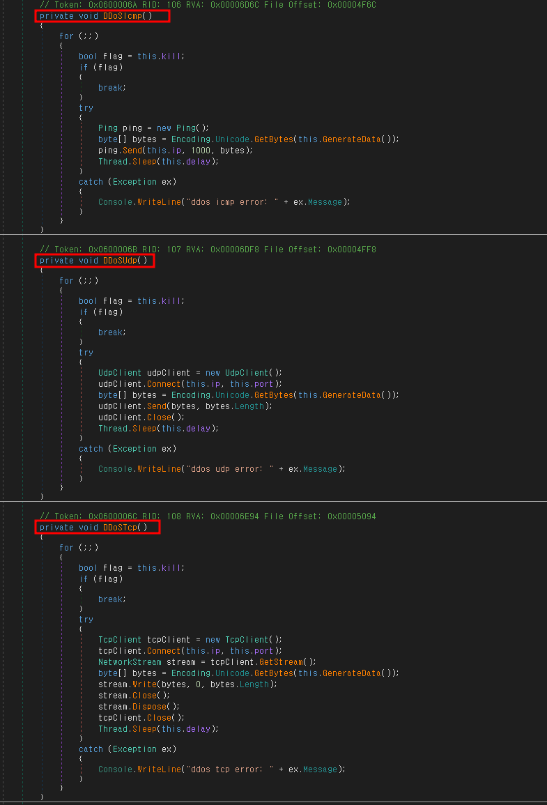This screenshot has height=805, width=547.
Task: Click RVA value 0x00006DF8
Action: [x=235, y=250]
